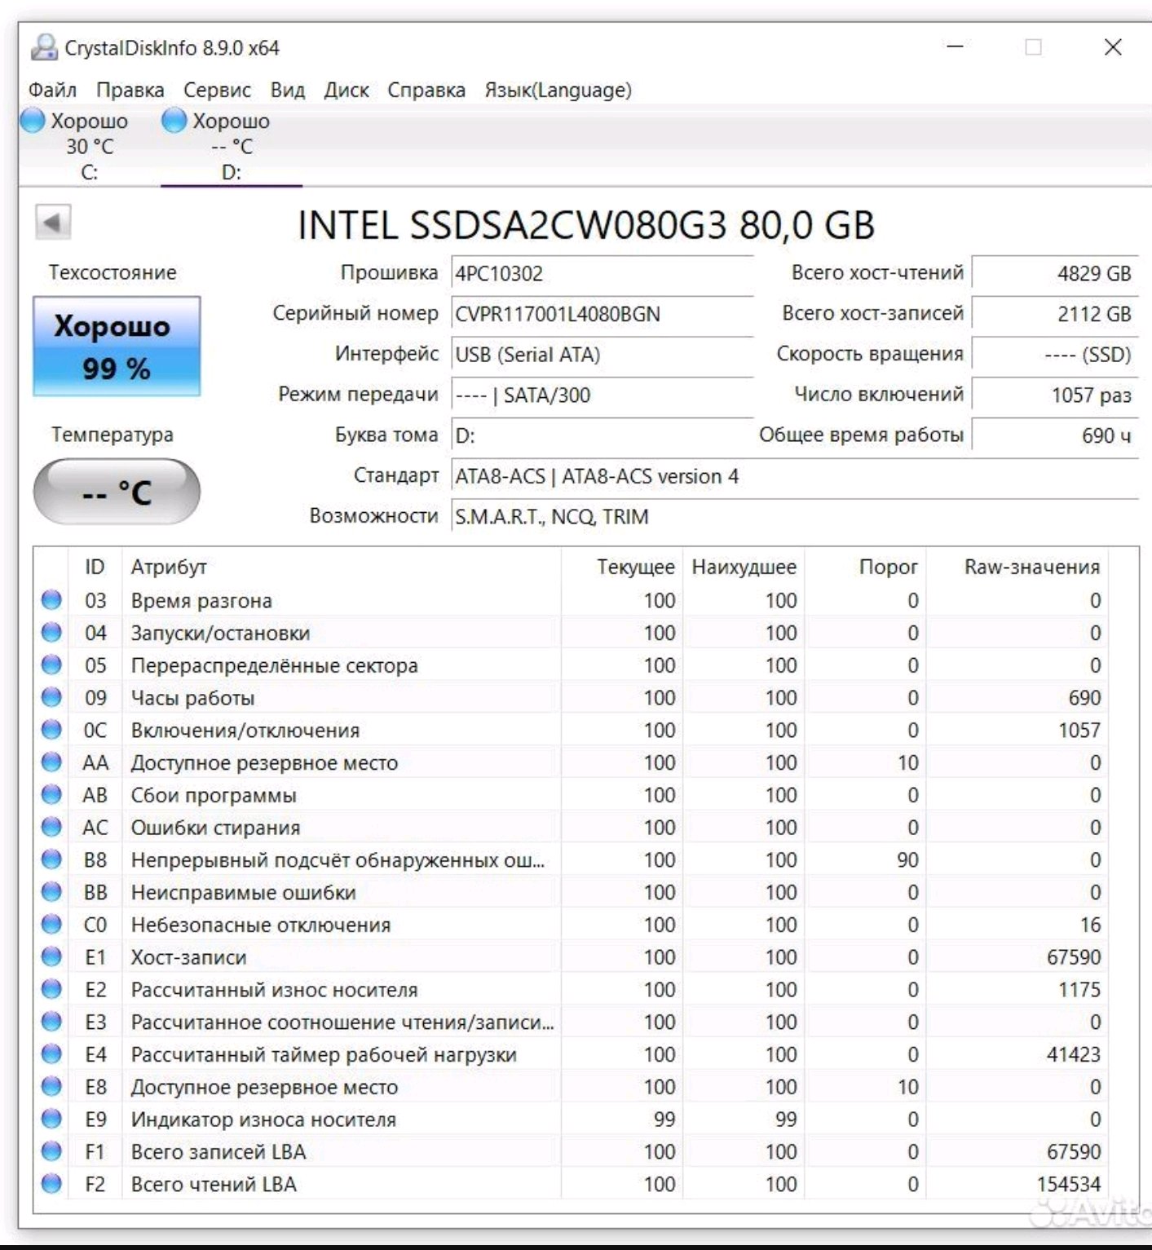Viewport: 1152px width, 1250px height.
Task: Click the status orb for attribute 0C
Action: (51, 730)
